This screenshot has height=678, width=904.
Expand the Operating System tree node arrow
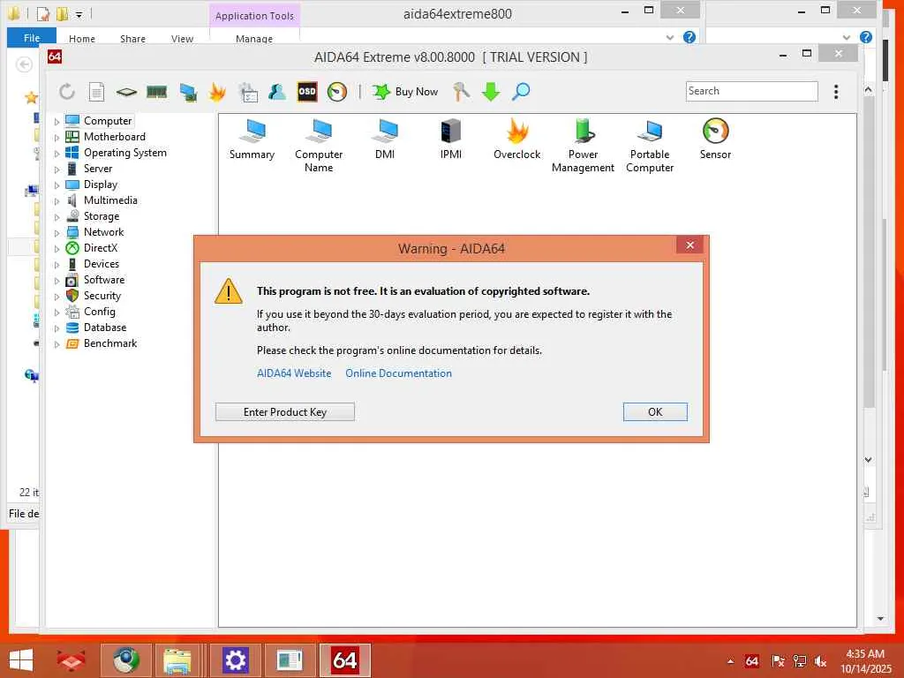(56, 154)
